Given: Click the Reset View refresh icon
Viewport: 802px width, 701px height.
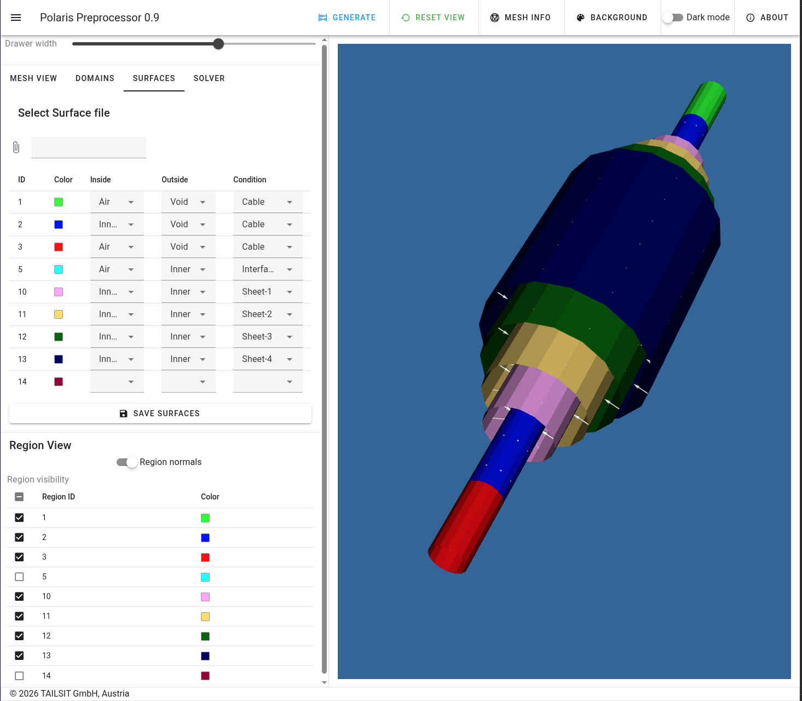Looking at the screenshot, I should 406,18.
